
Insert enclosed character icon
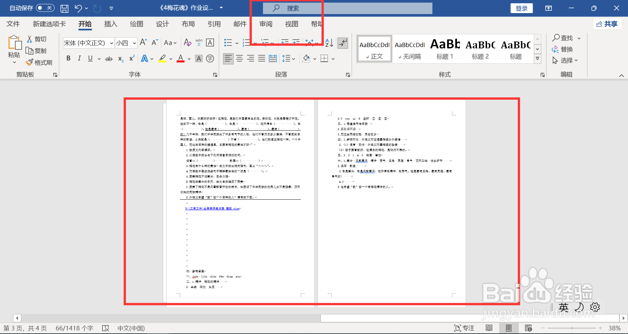[210, 59]
